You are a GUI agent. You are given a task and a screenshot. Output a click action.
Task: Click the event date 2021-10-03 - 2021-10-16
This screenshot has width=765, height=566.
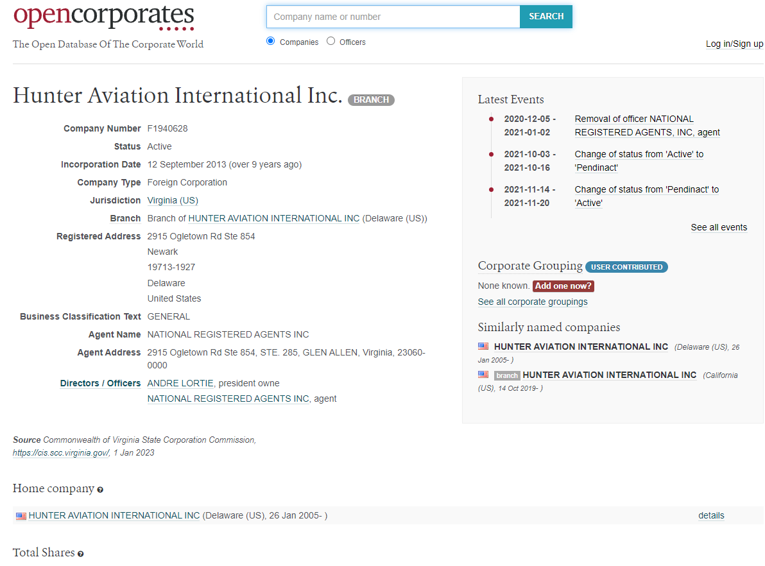(x=530, y=161)
